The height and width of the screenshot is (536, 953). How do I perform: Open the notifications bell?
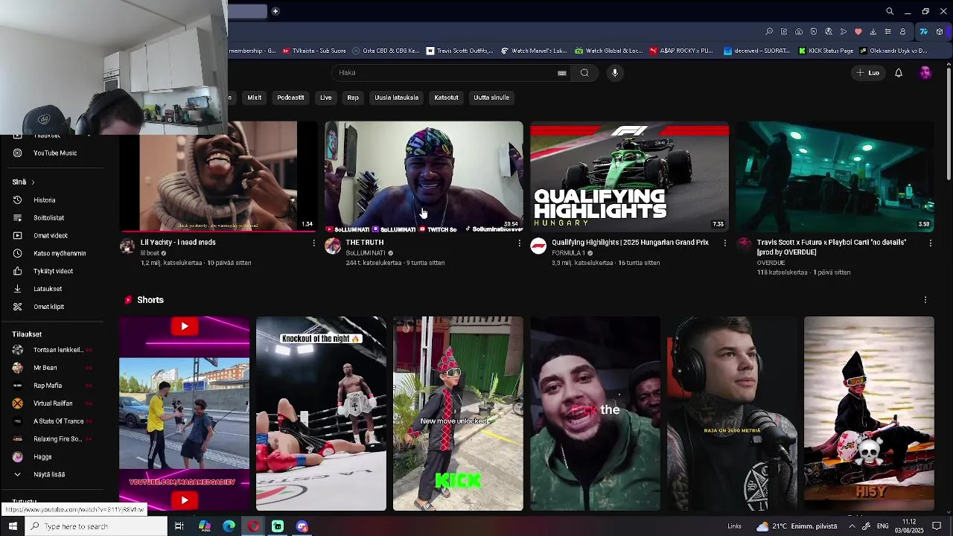pyautogui.click(x=899, y=72)
